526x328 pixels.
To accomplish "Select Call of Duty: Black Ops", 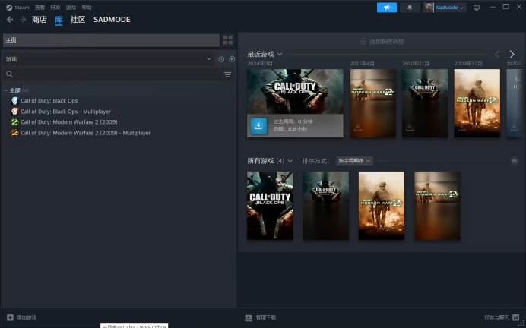I will tap(49, 101).
